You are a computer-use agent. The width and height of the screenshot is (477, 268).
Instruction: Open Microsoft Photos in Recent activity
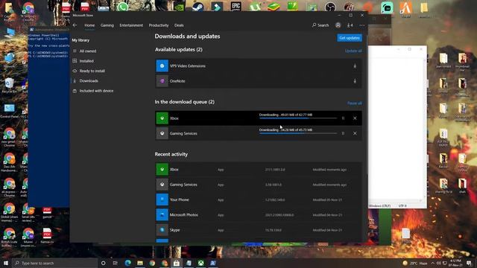click(x=259, y=215)
